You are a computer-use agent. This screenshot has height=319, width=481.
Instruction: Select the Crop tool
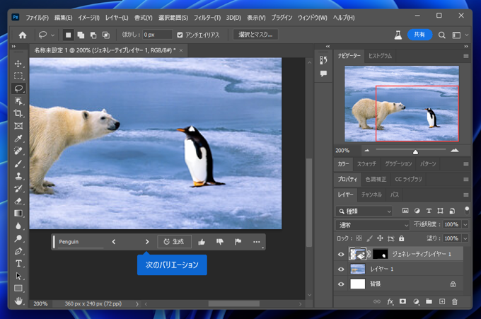18,114
